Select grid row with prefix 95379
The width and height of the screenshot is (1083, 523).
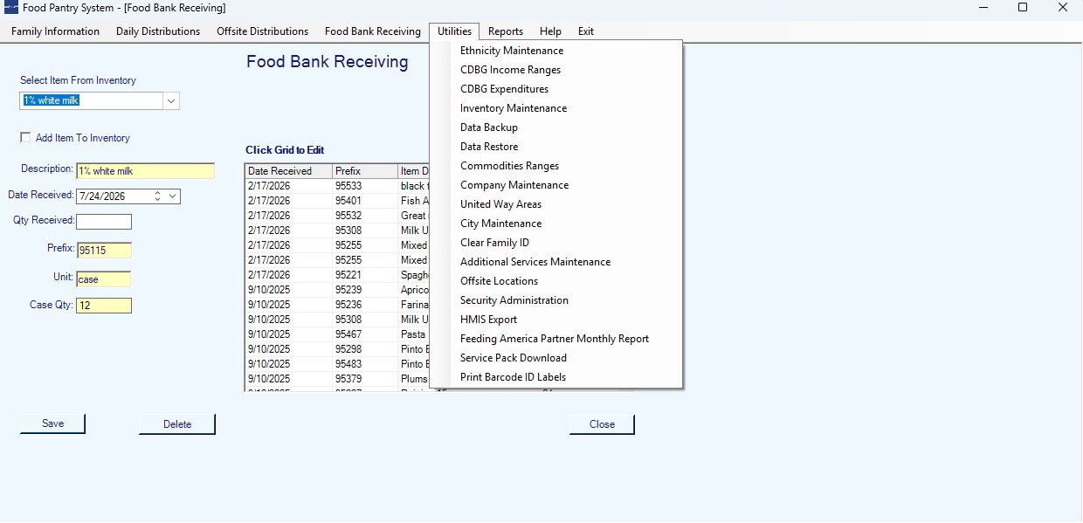[337, 379]
